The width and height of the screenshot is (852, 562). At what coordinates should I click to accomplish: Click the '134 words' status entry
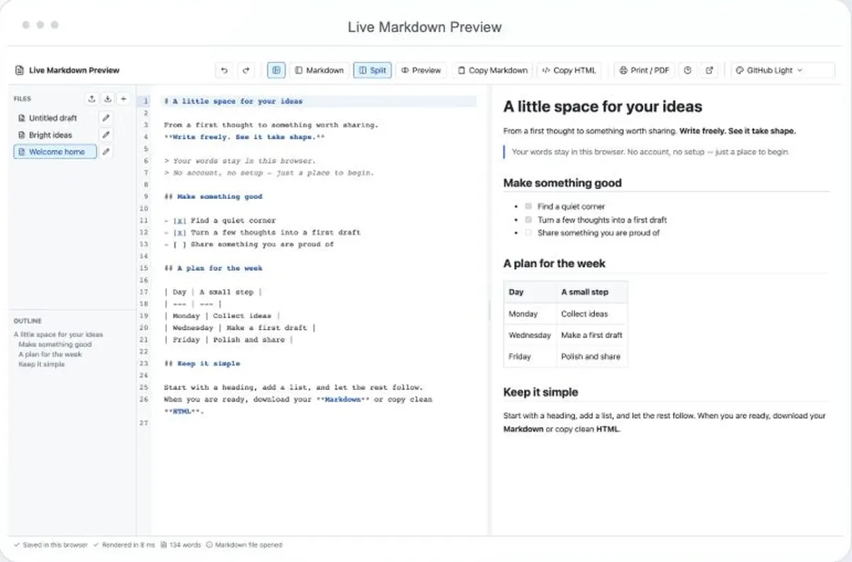click(181, 545)
